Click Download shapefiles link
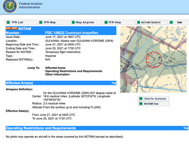The height and width of the screenshot is (150, 189). coord(82,33)
